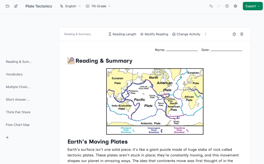Viewport: 264px width, 164px height.
Task: Click the redo arrow icon
Action: click(219, 6)
